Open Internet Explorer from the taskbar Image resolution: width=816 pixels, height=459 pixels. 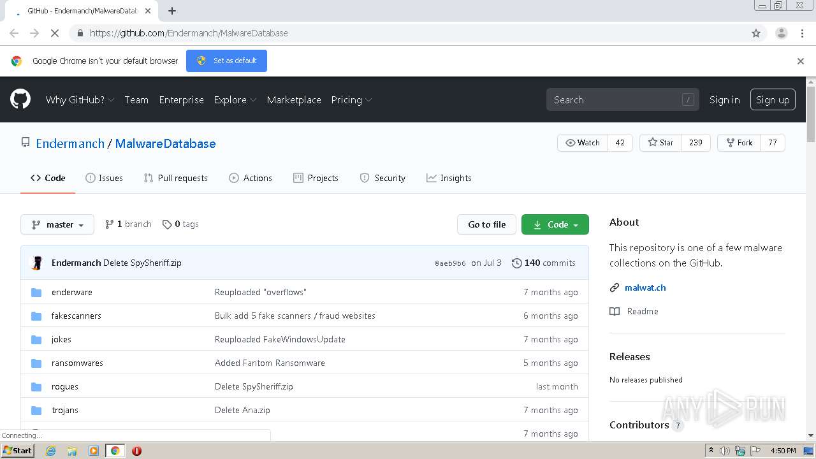(x=50, y=451)
